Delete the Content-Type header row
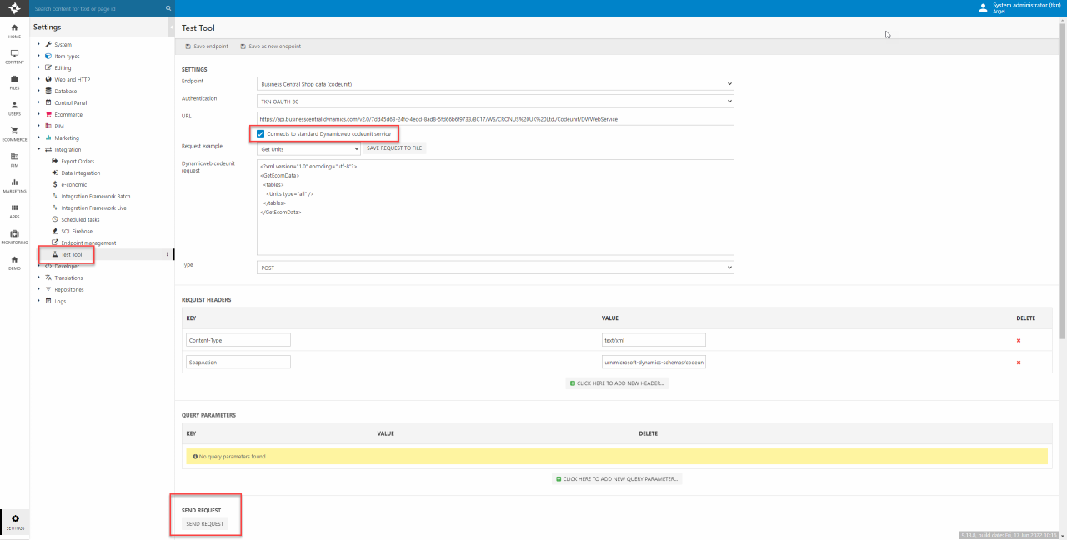This screenshot has width=1067, height=540. [x=1018, y=340]
